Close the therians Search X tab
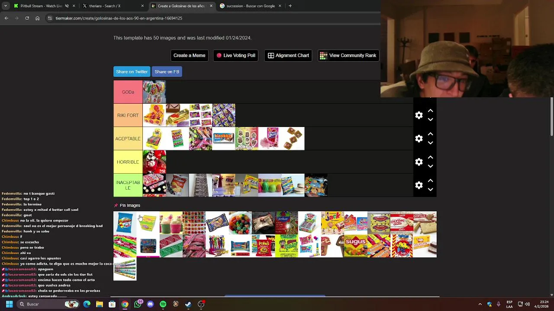554x311 pixels. click(x=142, y=6)
